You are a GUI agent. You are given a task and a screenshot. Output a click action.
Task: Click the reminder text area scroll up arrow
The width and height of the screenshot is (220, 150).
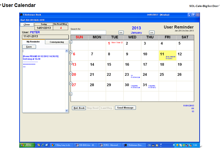coord(67,51)
